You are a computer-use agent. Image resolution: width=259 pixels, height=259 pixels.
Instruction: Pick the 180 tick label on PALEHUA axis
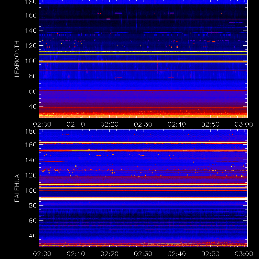[x=31, y=131]
